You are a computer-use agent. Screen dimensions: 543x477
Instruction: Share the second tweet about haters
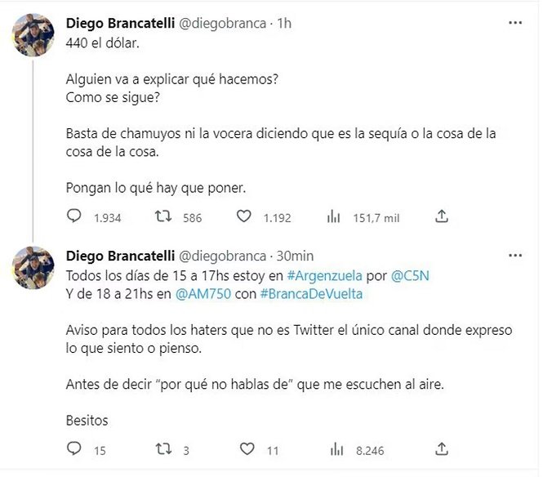(x=442, y=449)
